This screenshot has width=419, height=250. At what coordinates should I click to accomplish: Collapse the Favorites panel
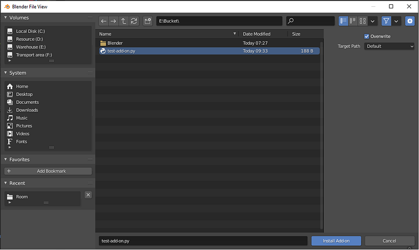click(x=5, y=159)
